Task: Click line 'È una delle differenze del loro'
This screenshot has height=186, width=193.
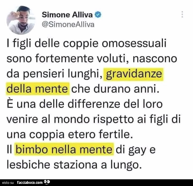Action: tap(85, 104)
